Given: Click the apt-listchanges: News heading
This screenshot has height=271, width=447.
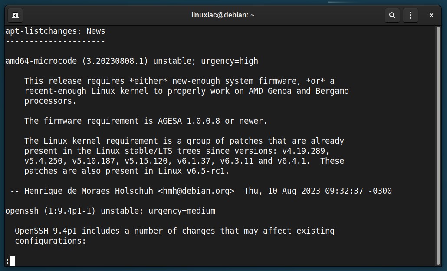Looking at the screenshot, I should pyautogui.click(x=55, y=31).
